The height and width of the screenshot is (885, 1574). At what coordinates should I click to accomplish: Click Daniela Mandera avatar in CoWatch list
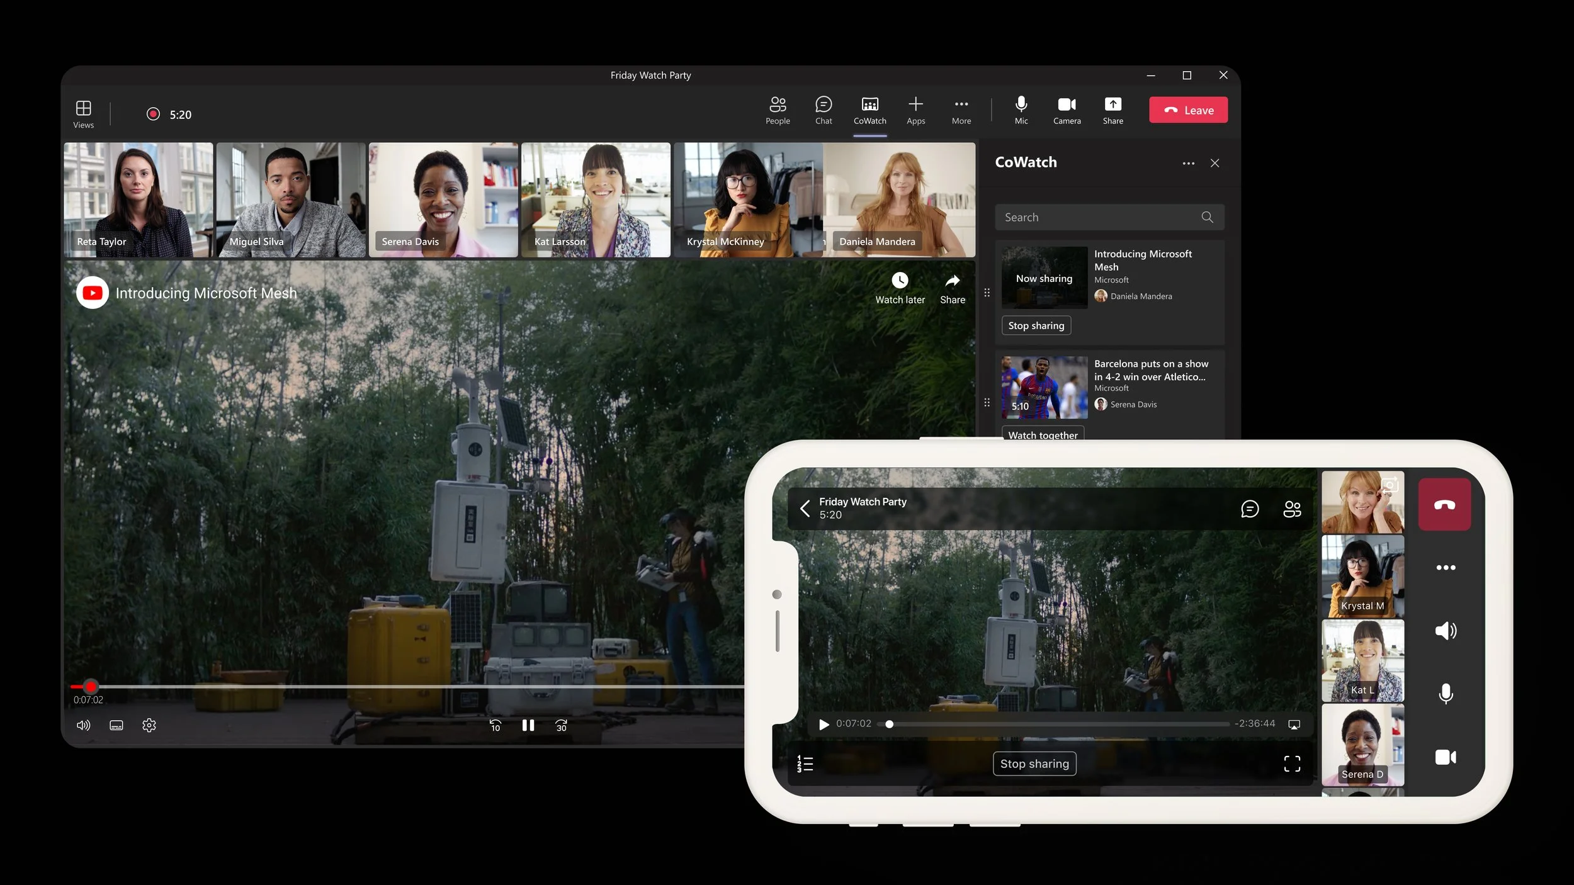tap(1101, 296)
